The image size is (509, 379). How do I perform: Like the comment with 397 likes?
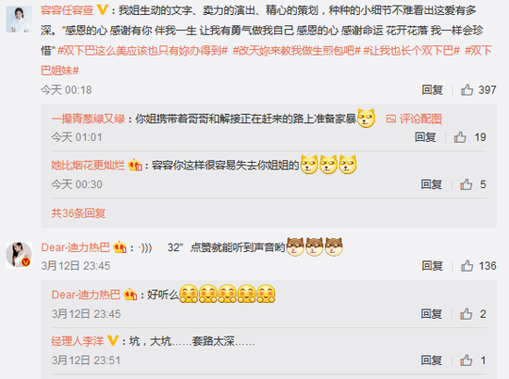[466, 90]
